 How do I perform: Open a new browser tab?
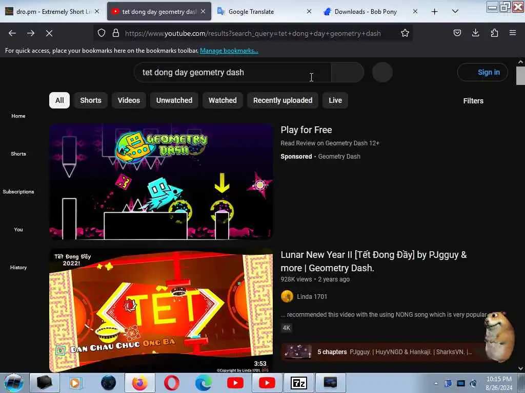coord(435,12)
